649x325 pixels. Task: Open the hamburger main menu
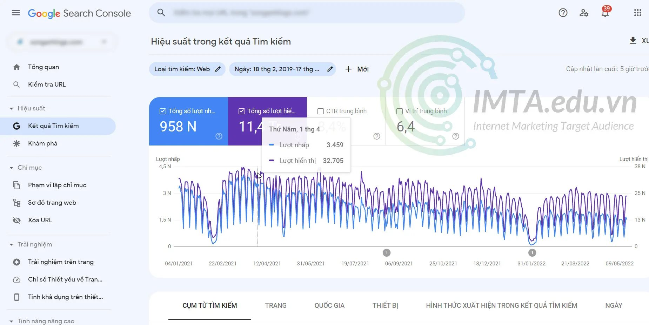pos(16,13)
